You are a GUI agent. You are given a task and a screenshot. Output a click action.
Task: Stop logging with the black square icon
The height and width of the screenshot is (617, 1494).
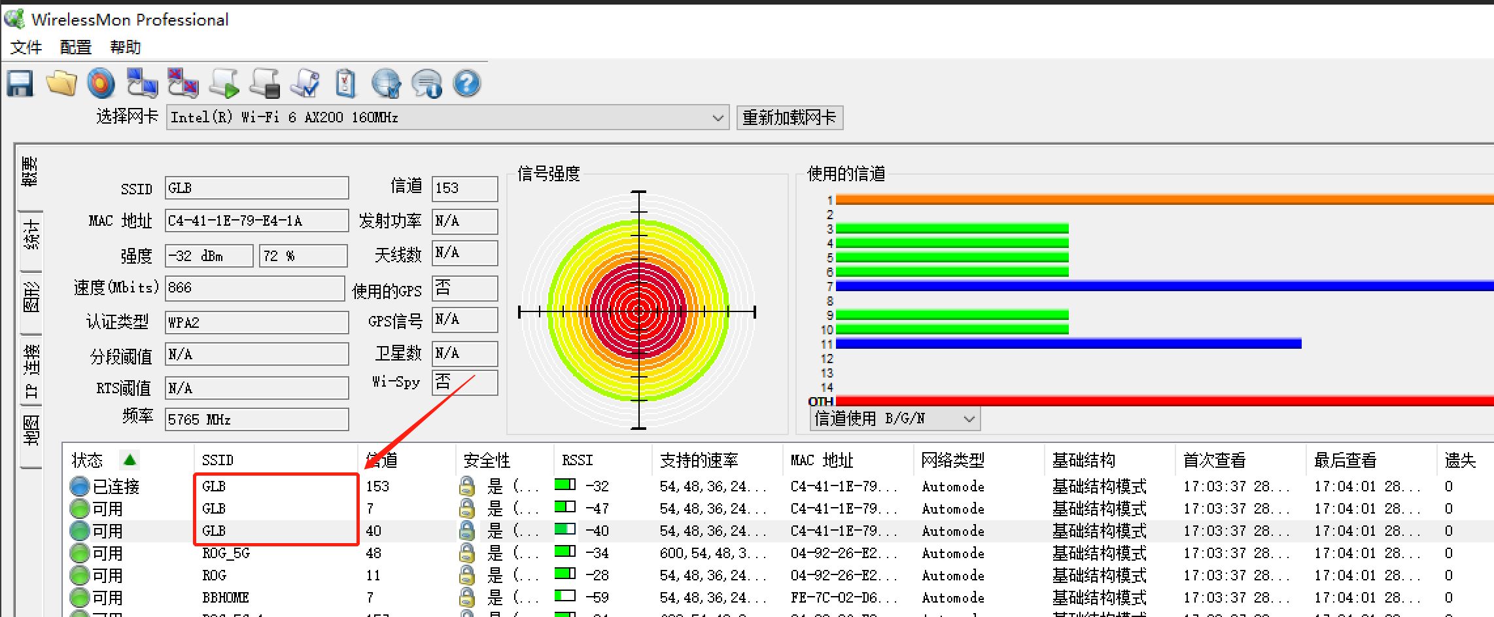(266, 84)
